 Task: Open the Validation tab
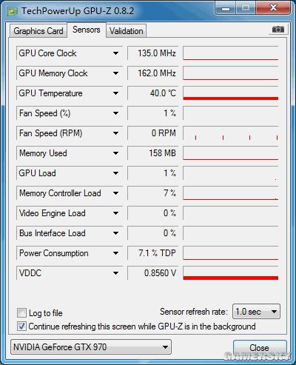[127, 31]
